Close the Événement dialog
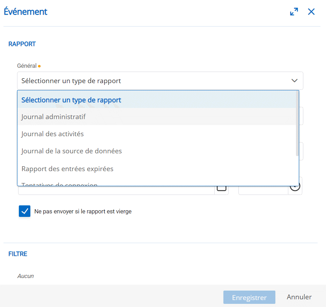 311,12
